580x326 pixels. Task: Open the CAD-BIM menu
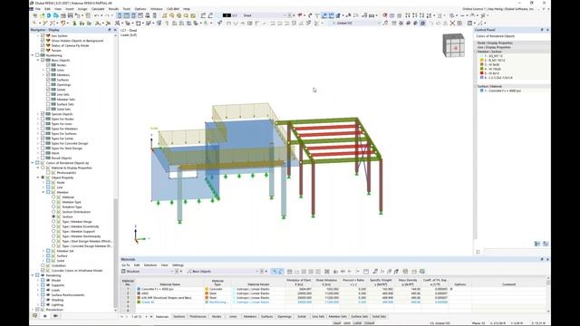[173, 9]
